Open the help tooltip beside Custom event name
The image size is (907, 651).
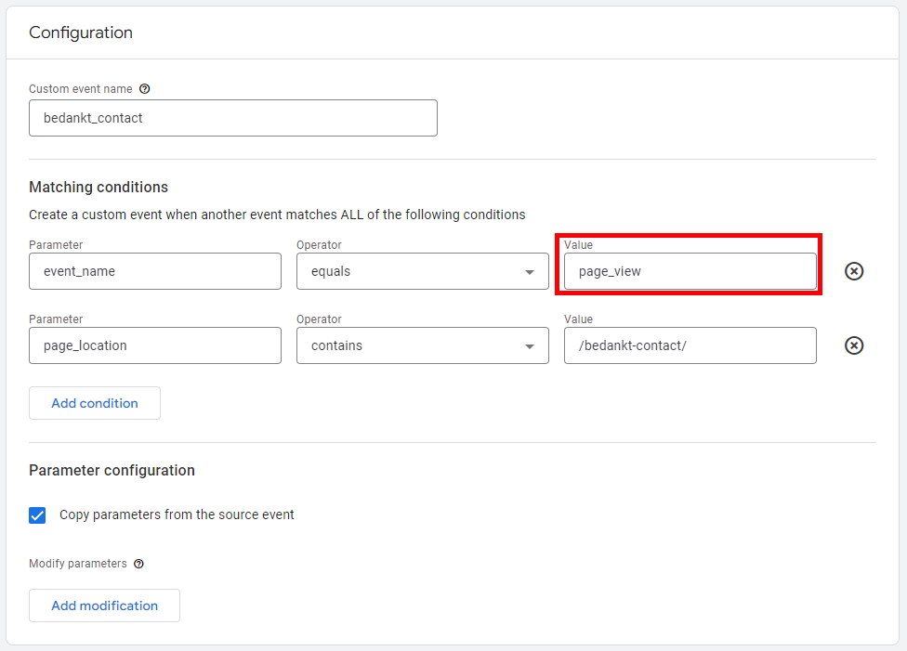click(144, 88)
